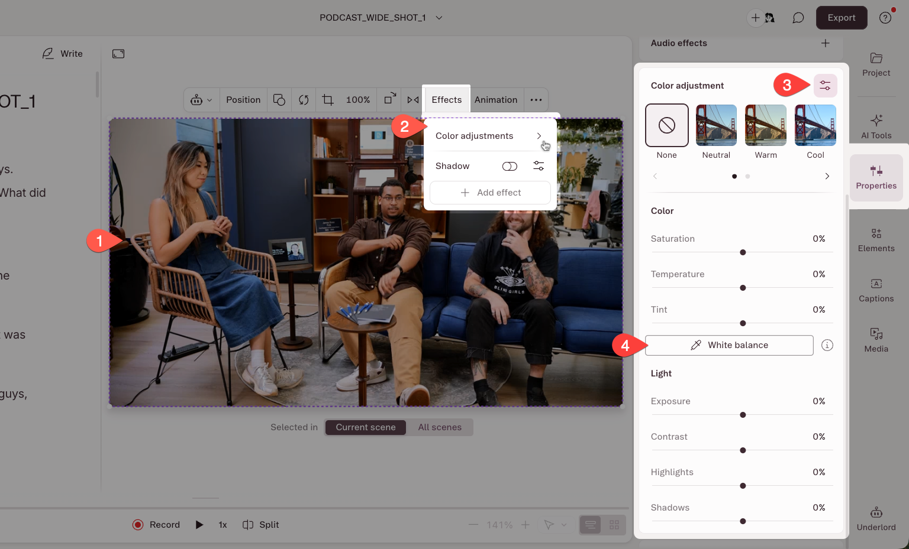
Task: Toggle the Shadow effect switch
Action: [x=510, y=166]
